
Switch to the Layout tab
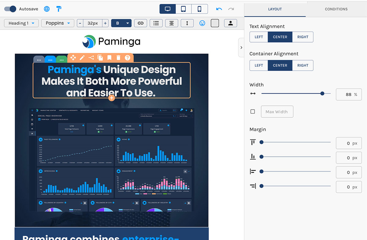(275, 9)
